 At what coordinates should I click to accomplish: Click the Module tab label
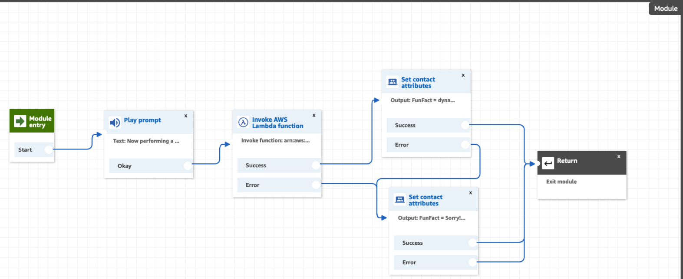point(665,8)
